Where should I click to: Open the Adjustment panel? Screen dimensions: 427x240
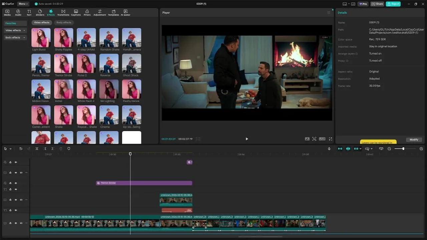tap(100, 13)
